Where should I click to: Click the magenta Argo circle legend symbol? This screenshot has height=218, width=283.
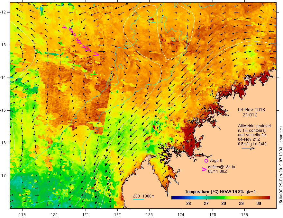(x=206, y=161)
